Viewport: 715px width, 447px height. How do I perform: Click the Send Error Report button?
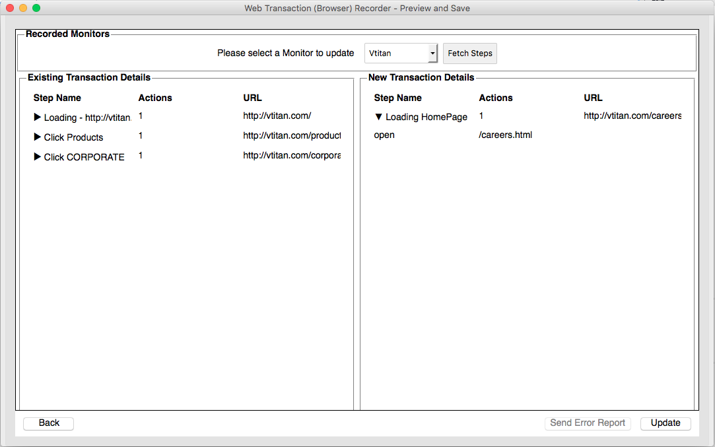click(588, 423)
